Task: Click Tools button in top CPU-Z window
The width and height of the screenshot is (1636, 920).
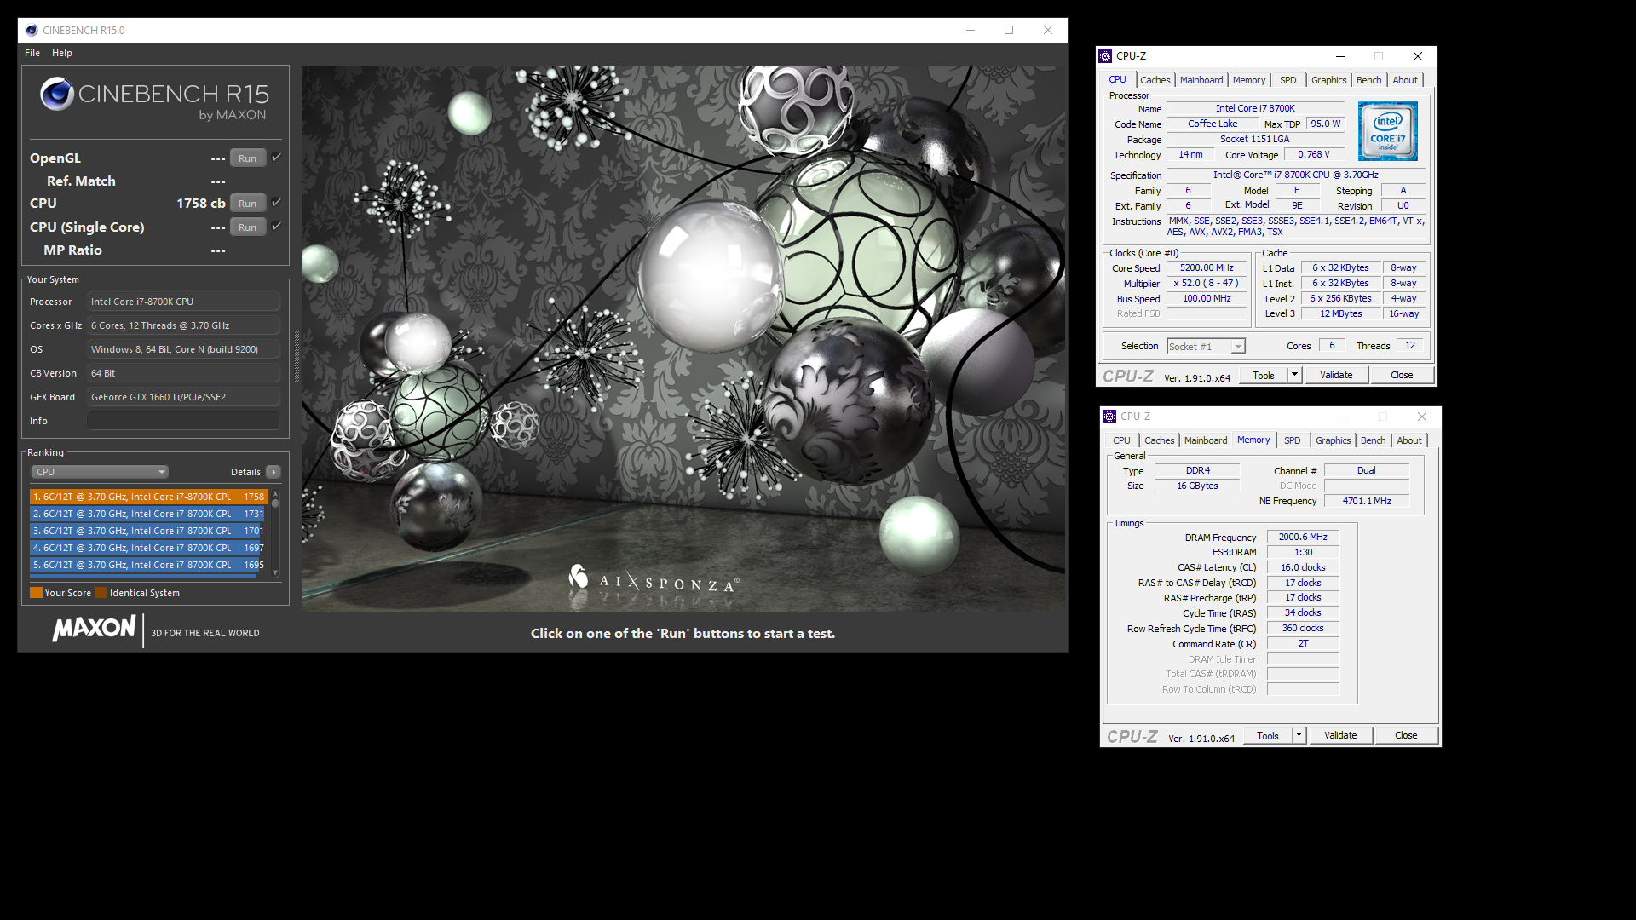Action: point(1264,375)
